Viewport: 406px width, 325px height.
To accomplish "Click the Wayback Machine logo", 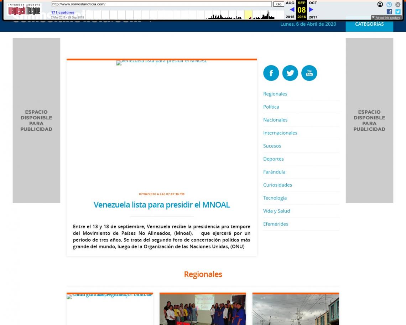I will [24, 10].
